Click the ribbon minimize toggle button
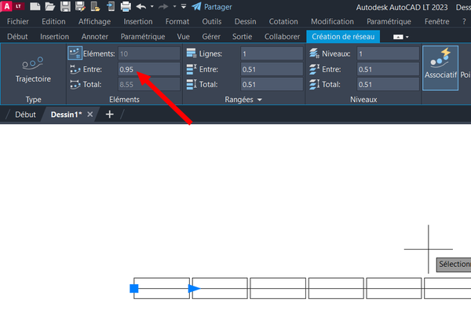The height and width of the screenshot is (325, 471). (398, 37)
